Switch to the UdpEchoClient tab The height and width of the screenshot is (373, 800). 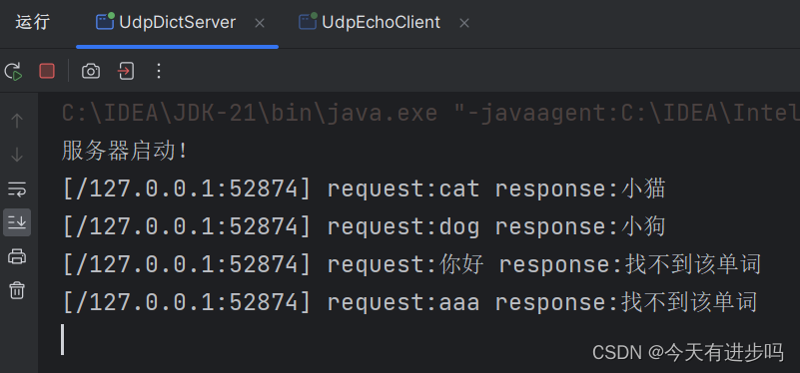click(370, 22)
